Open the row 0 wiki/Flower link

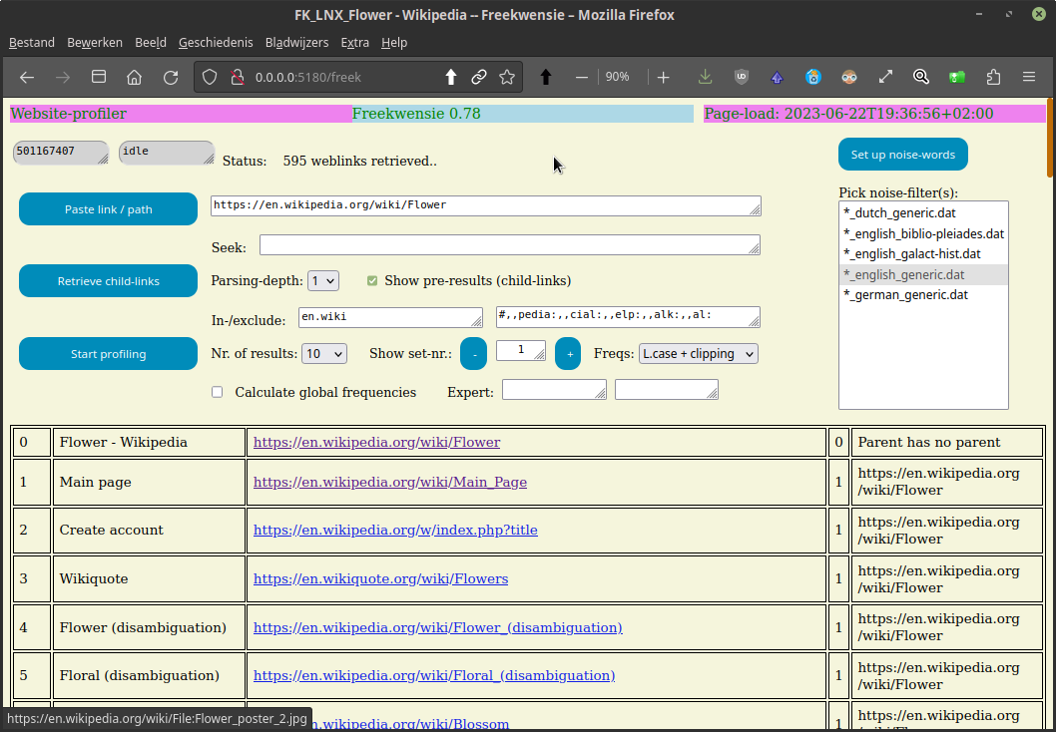(376, 442)
